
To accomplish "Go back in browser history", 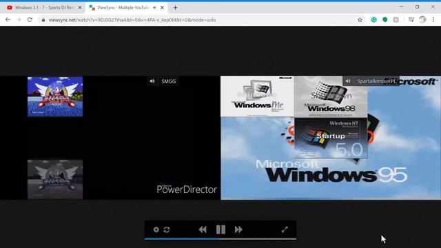I will point(8,20).
